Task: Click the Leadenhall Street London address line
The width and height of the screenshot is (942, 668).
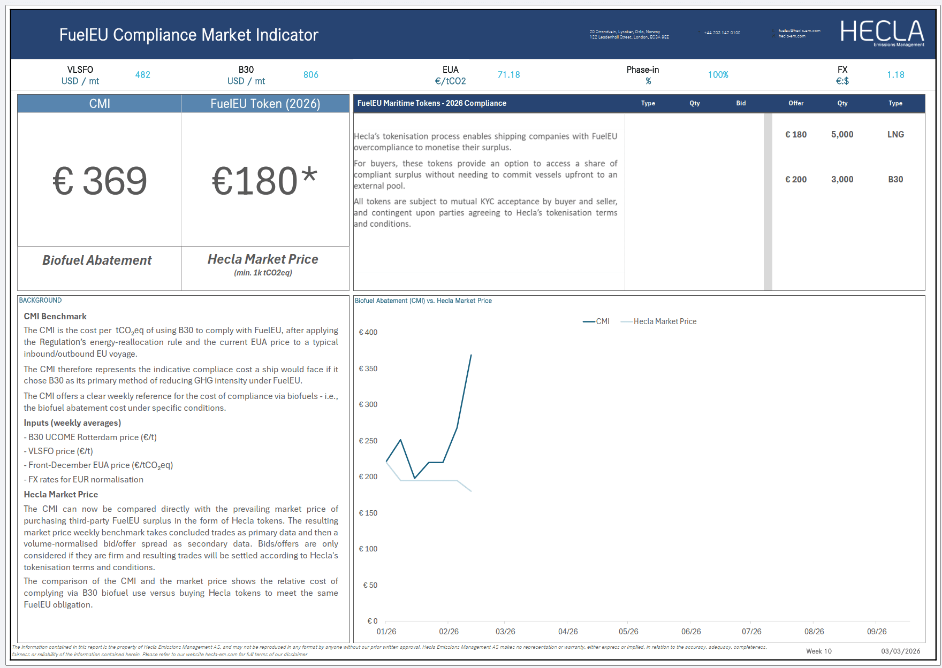Action: point(629,37)
